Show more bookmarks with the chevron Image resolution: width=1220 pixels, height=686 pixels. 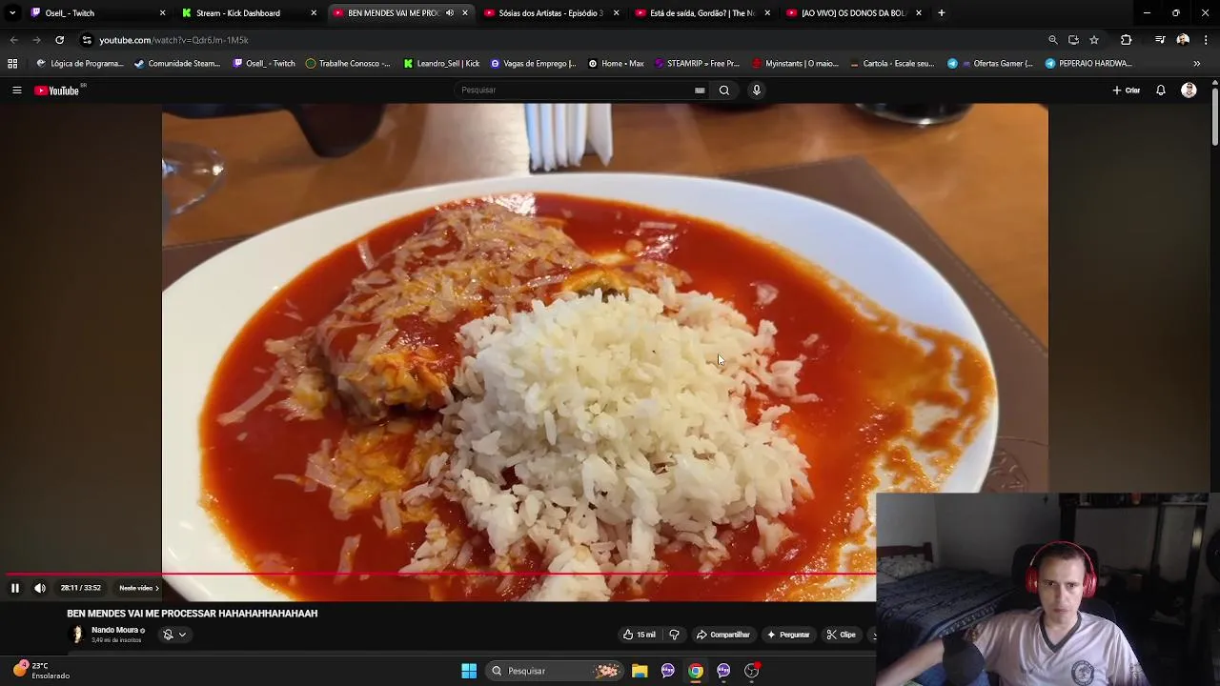1197,64
